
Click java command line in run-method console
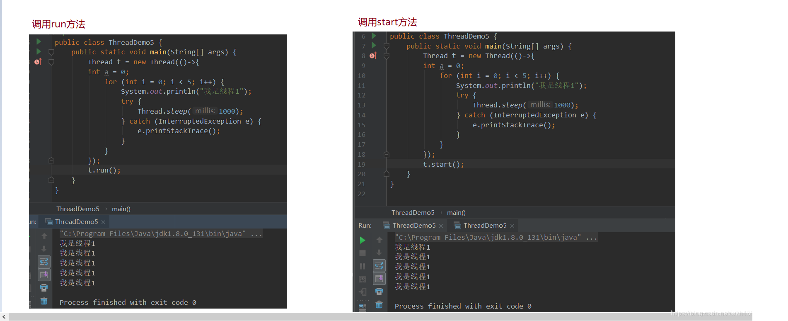pos(161,234)
